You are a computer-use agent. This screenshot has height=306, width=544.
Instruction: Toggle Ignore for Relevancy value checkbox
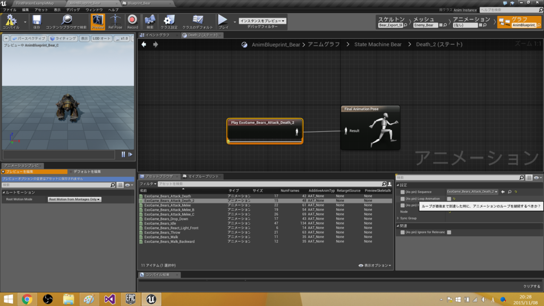[449, 233]
